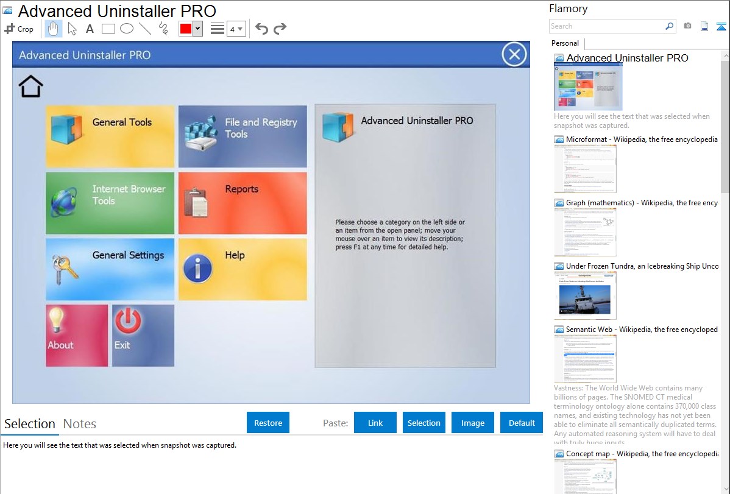The width and height of the screenshot is (730, 494).
Task: Open Graph (mathematics) snapshot thumbnail
Action: pyautogui.click(x=585, y=232)
